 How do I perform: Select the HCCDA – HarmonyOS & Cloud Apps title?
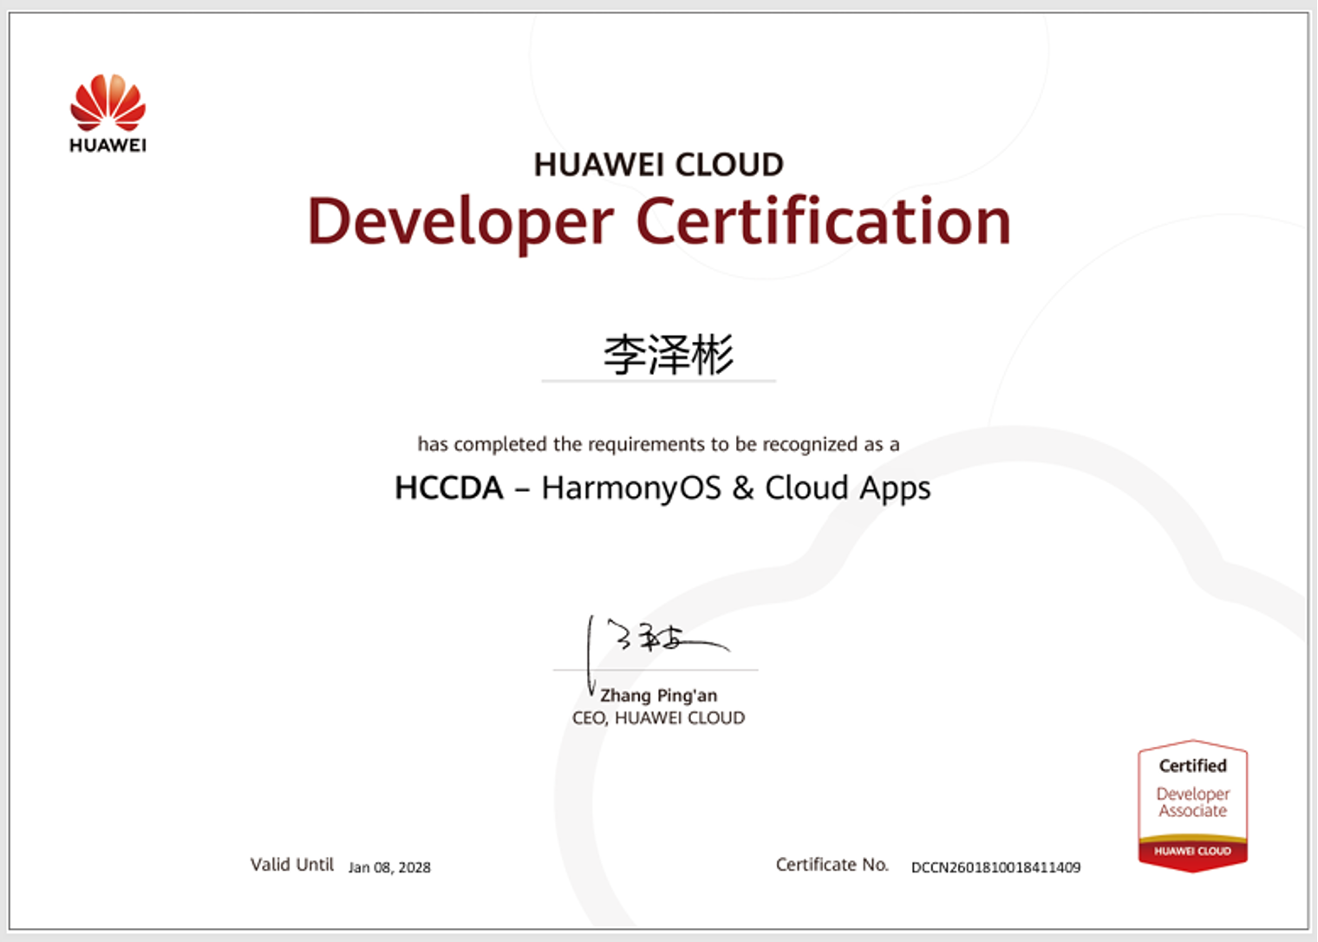(662, 487)
